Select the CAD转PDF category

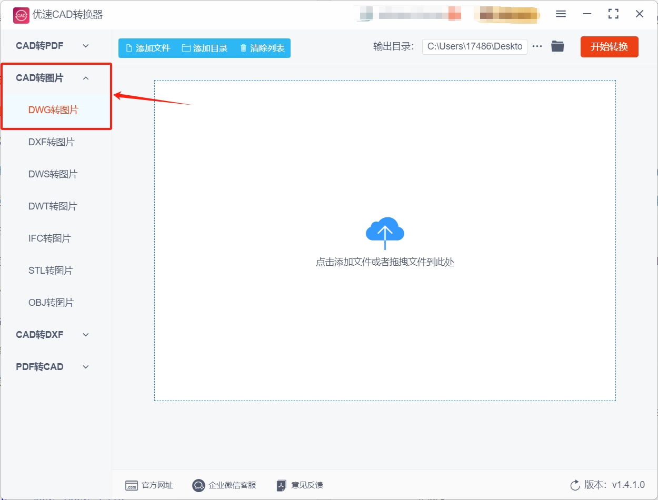[39, 46]
